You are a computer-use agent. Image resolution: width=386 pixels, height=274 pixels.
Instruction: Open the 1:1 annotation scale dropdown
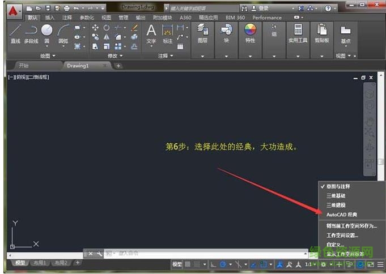tap(311, 264)
